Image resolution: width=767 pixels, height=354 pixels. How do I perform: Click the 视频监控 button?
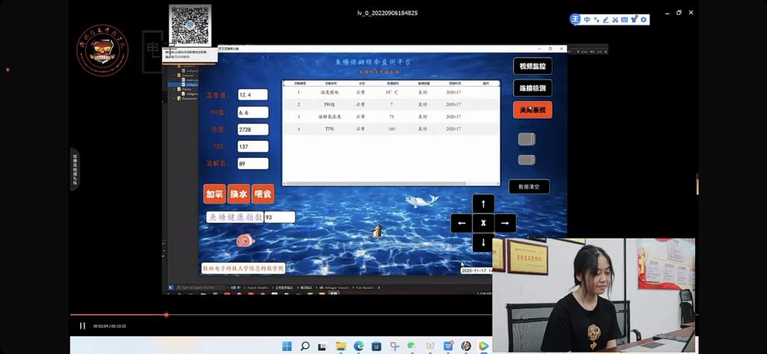coord(532,67)
